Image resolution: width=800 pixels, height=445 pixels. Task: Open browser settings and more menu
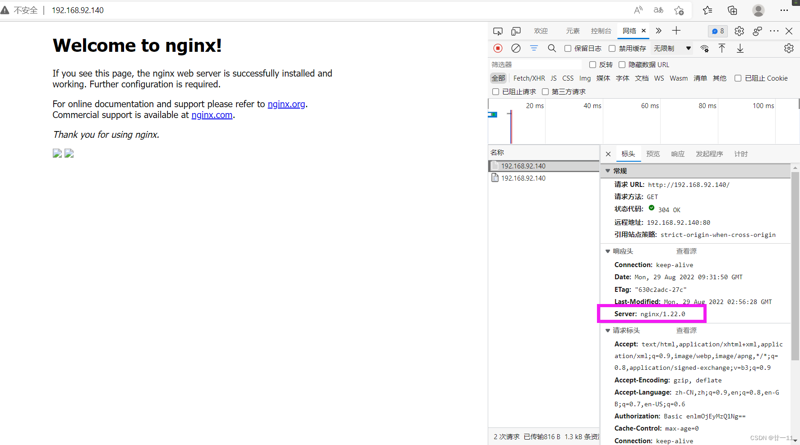tap(784, 10)
